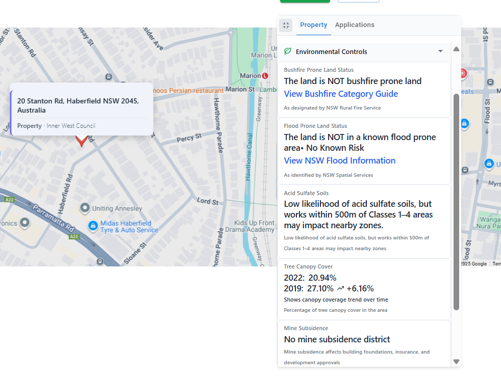
Task: Click the green leaf Environmental Controls icon
Action: click(x=288, y=51)
